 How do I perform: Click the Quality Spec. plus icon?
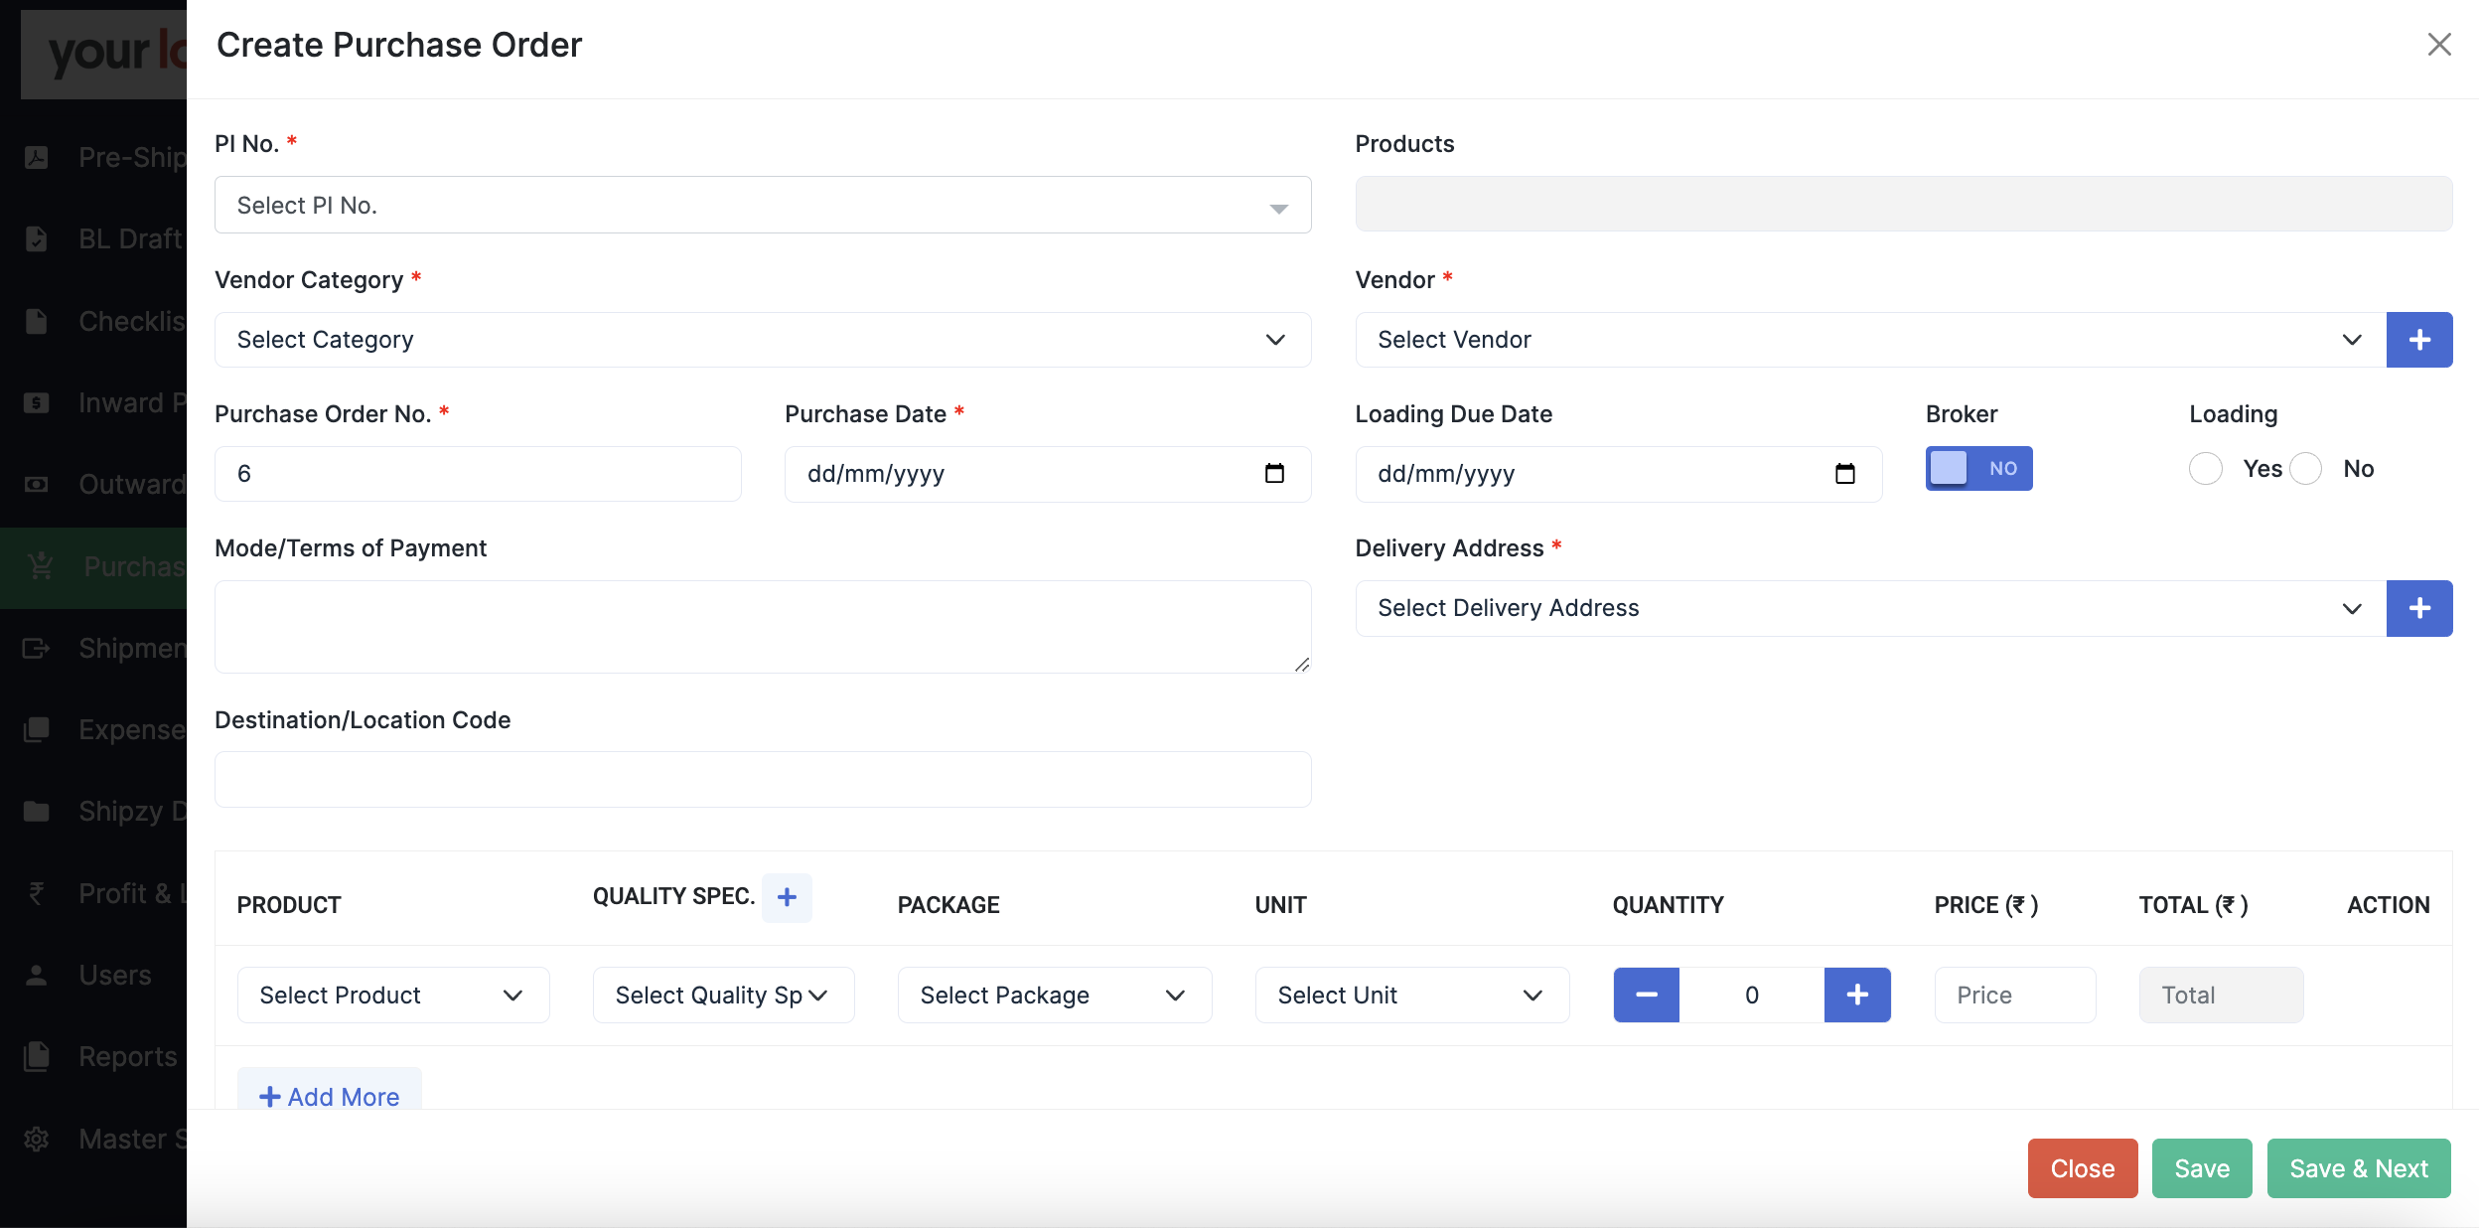tap(787, 897)
